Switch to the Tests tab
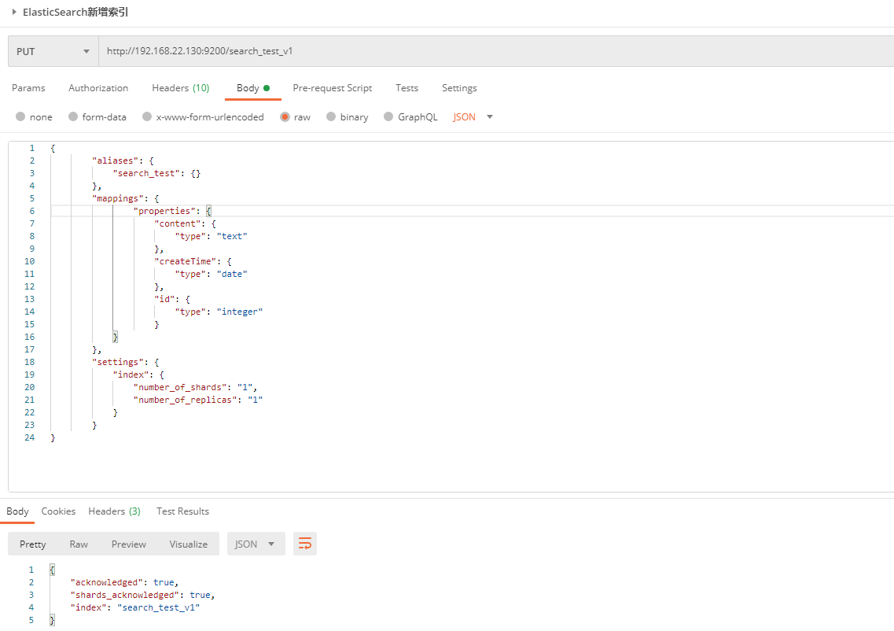 coord(407,88)
